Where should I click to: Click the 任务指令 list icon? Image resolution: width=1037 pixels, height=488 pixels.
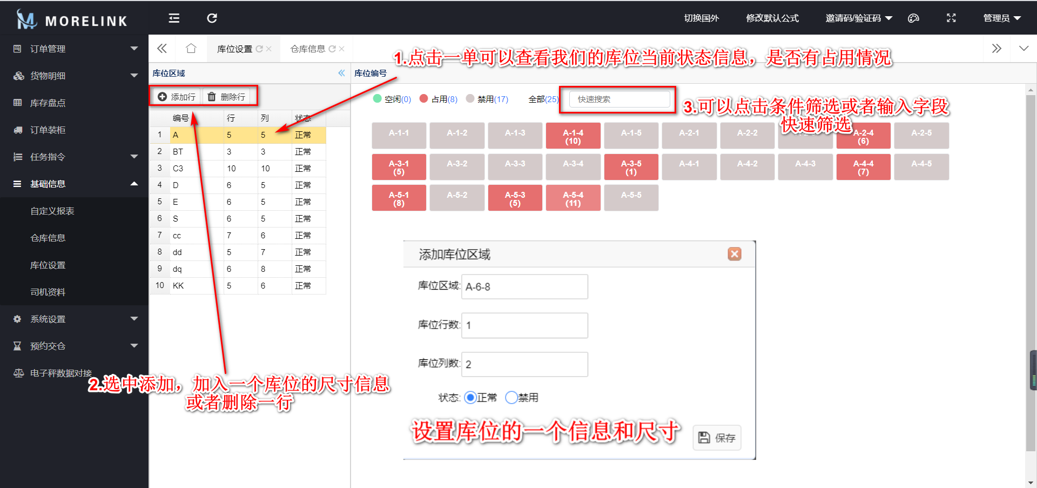click(17, 157)
